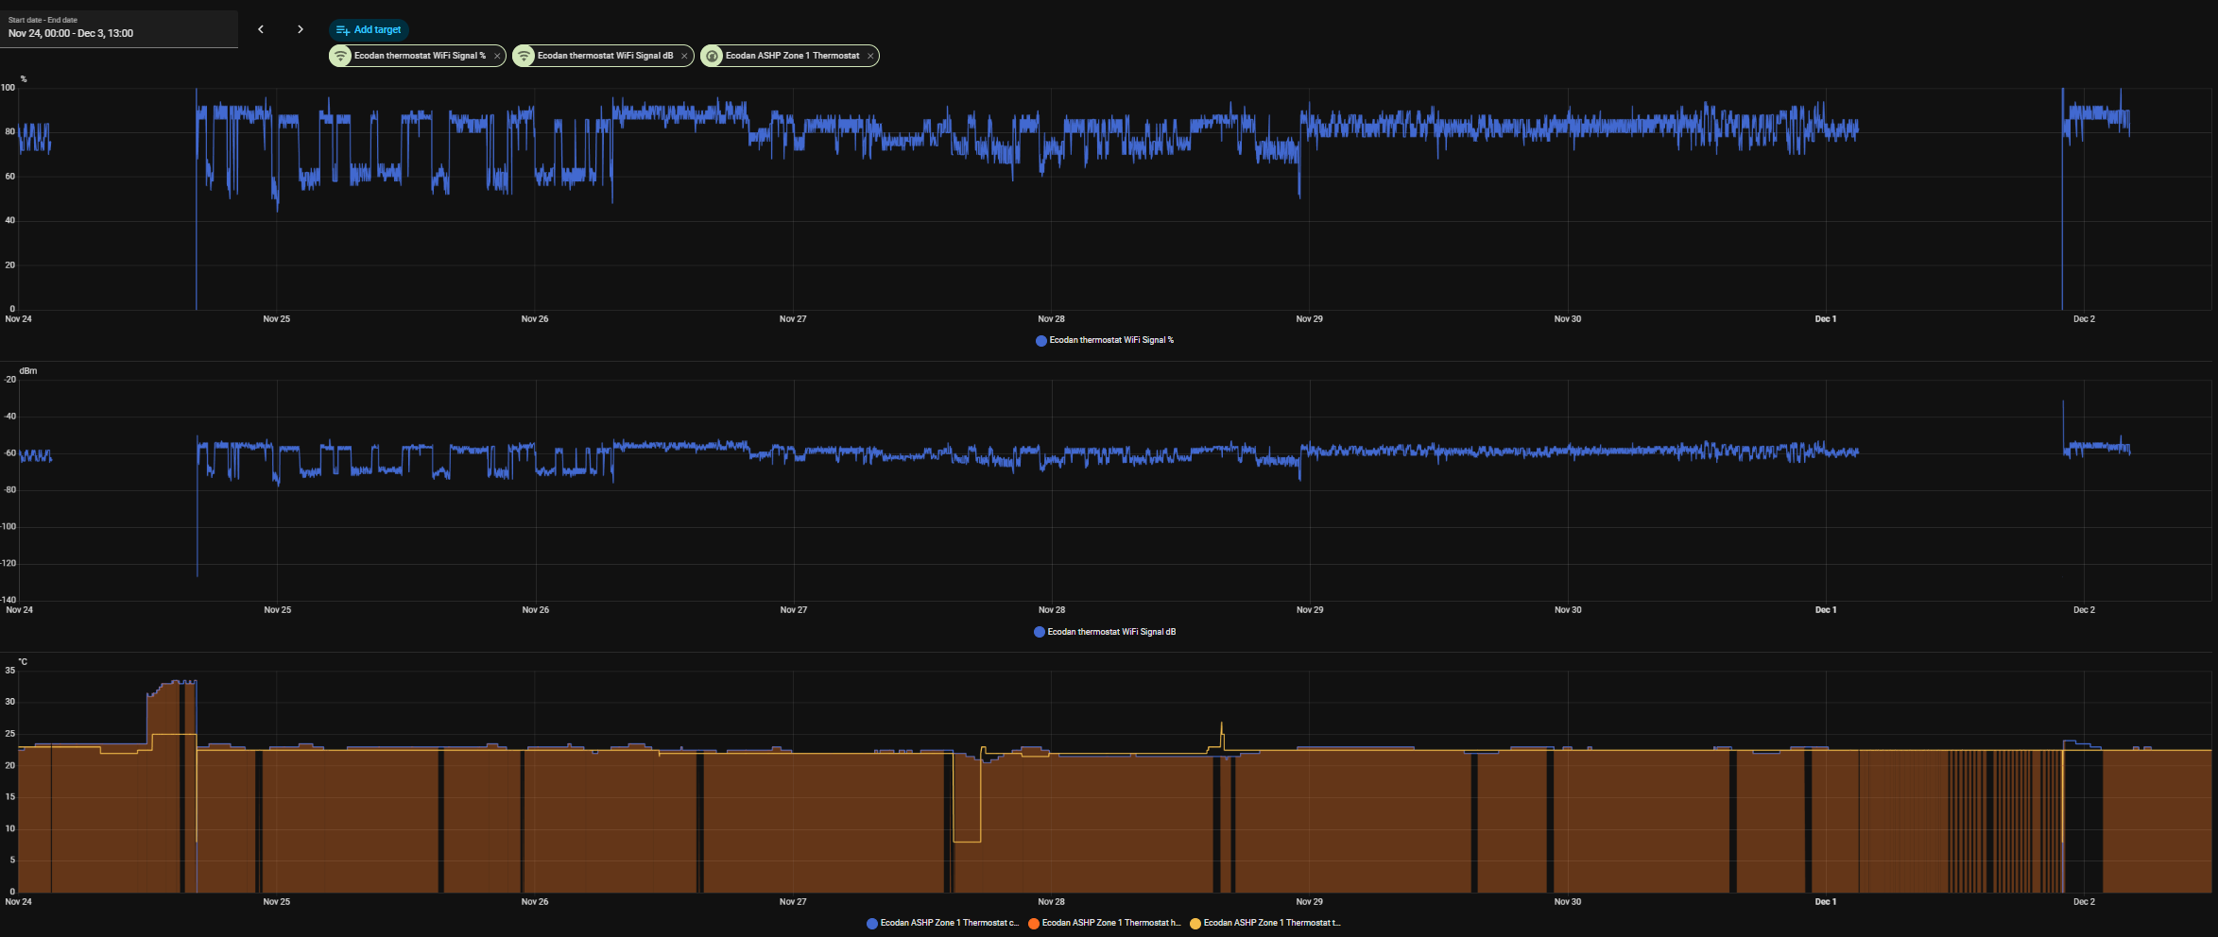2218x937 pixels.
Task: Click thermostat icon on ASHP Zone 1 chip
Action: 712,56
